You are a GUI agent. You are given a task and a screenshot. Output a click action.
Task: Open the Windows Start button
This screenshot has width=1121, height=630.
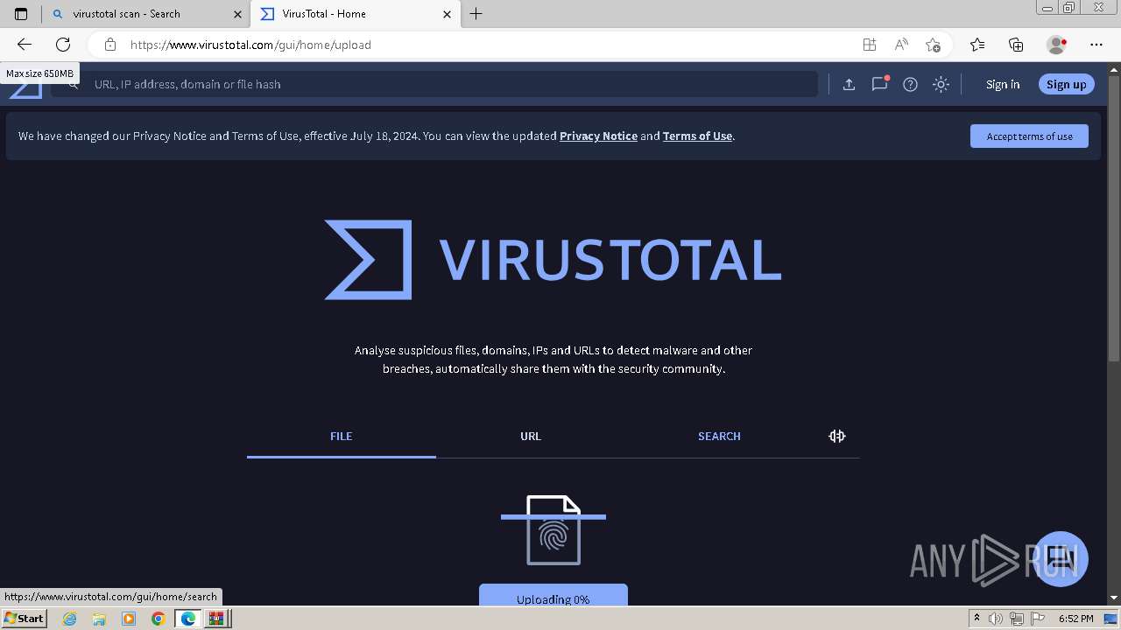tap(25, 618)
